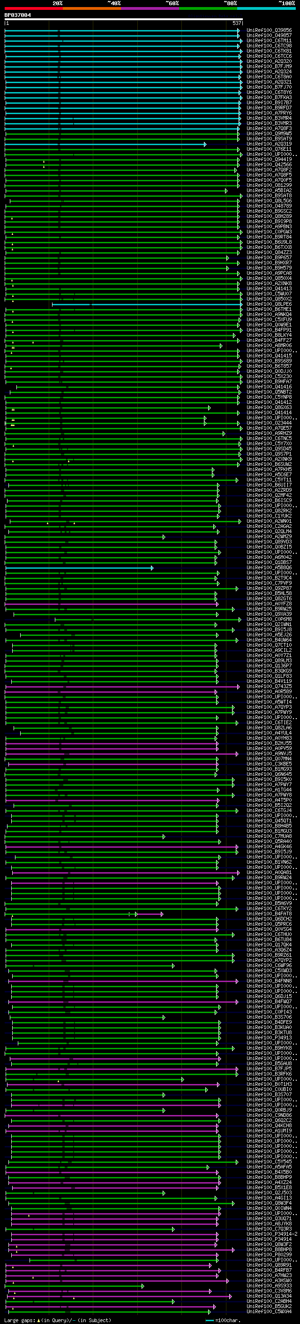300x1324 pixels.
Task: Click the green ~80% identity legend bar
Action: tap(208, 8)
